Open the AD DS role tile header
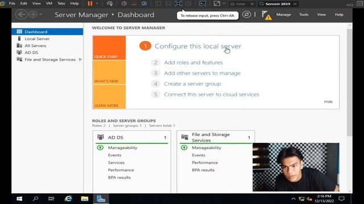The image size is (364, 204). (x=131, y=137)
